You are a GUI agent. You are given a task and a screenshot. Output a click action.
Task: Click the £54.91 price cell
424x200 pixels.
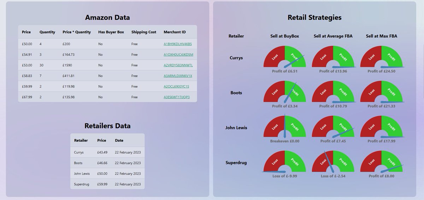(x=27, y=54)
